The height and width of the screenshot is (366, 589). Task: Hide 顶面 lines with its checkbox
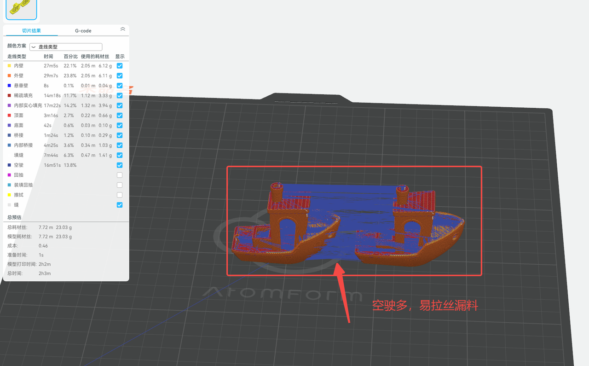[120, 116]
